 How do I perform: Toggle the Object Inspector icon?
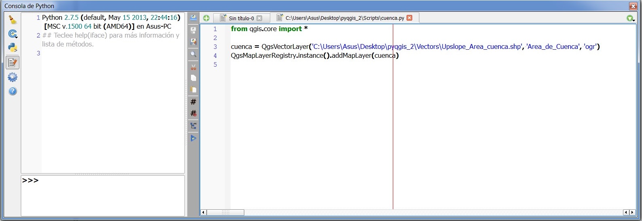(193, 126)
